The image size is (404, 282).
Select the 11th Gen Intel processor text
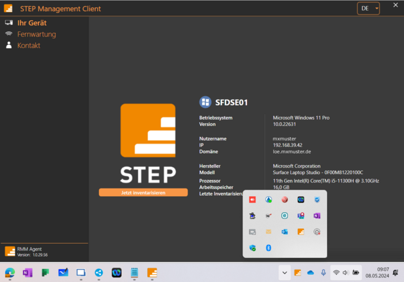[326, 181]
